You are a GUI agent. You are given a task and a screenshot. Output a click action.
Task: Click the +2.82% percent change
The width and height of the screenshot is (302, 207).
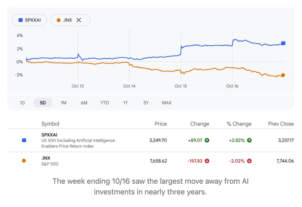(x=237, y=140)
